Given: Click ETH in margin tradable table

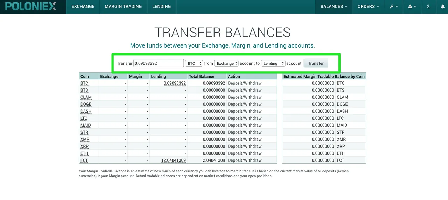Looking at the screenshot, I should click(341, 153).
